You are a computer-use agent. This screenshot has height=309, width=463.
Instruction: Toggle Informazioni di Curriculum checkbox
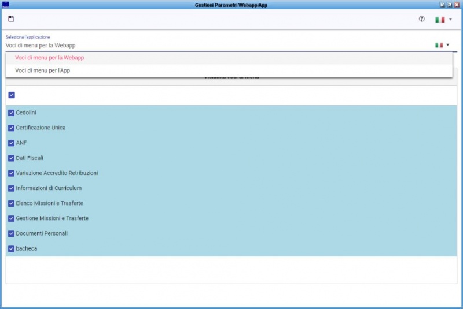(11, 188)
